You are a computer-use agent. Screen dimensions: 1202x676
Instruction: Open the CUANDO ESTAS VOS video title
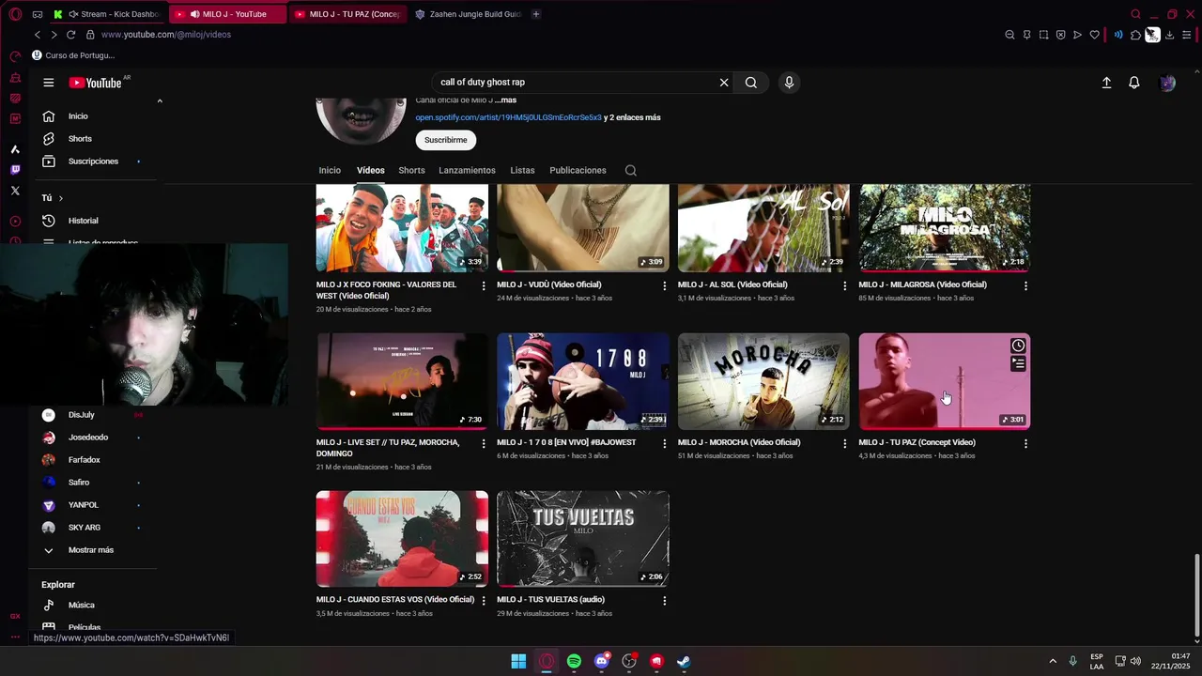[395, 600]
